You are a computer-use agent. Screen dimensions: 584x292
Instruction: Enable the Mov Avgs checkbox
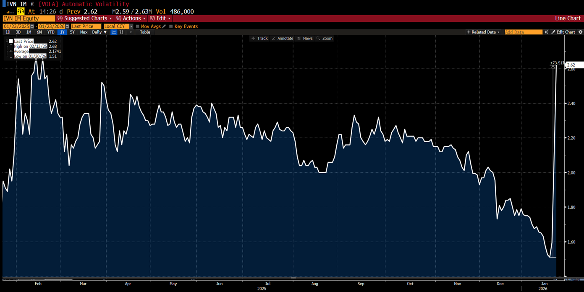coord(138,26)
